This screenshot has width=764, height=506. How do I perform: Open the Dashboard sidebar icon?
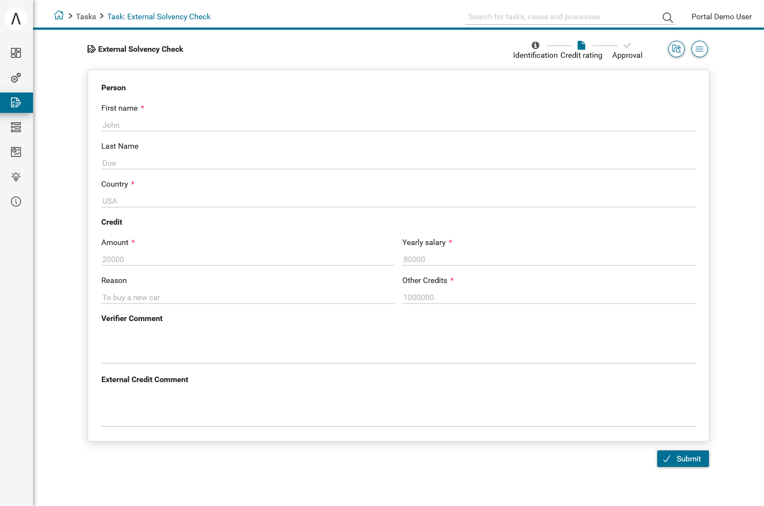point(16,53)
